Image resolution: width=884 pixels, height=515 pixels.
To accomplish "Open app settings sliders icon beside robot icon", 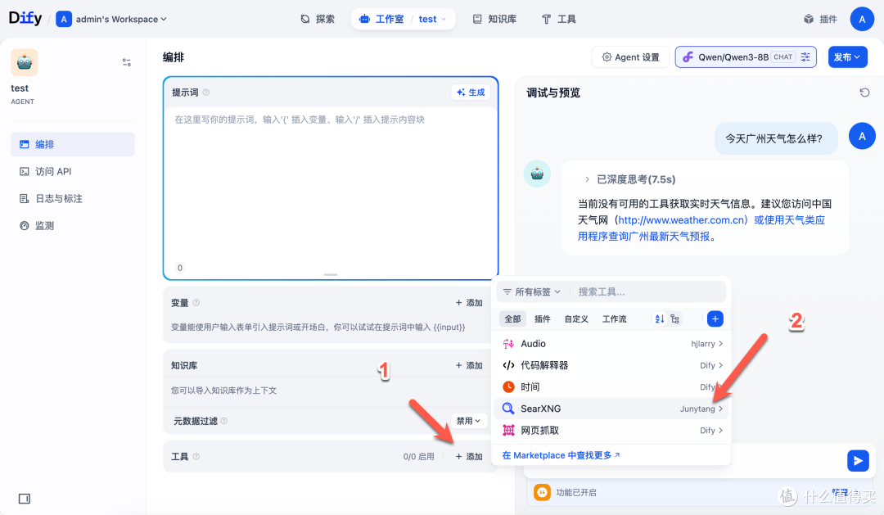I will 127,62.
